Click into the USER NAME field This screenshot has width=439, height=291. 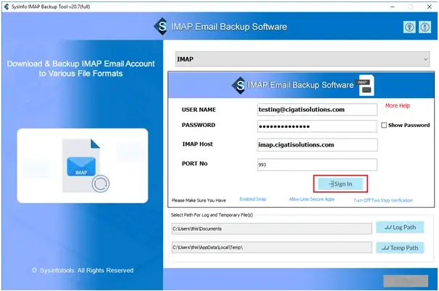317,109
